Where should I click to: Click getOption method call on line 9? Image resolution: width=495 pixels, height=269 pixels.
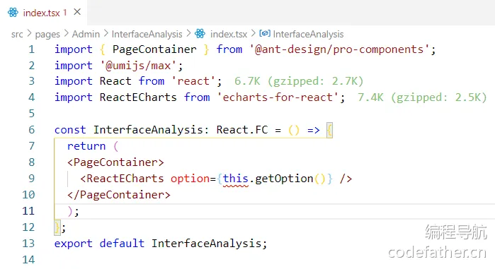click(284, 179)
